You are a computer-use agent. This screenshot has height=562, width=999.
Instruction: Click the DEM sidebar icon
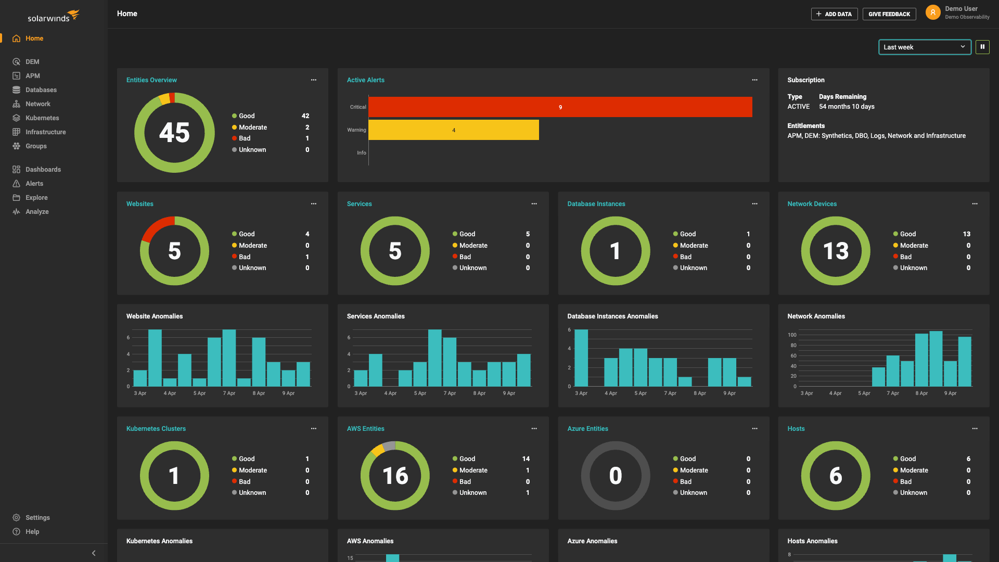(x=16, y=62)
